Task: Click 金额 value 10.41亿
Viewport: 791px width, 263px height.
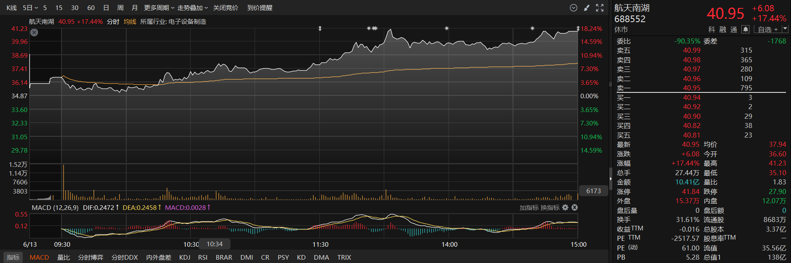Action: tap(687, 182)
